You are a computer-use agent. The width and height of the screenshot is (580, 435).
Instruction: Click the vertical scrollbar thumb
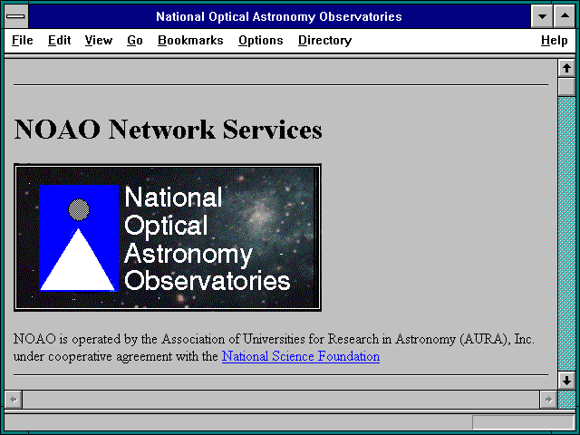click(566, 87)
